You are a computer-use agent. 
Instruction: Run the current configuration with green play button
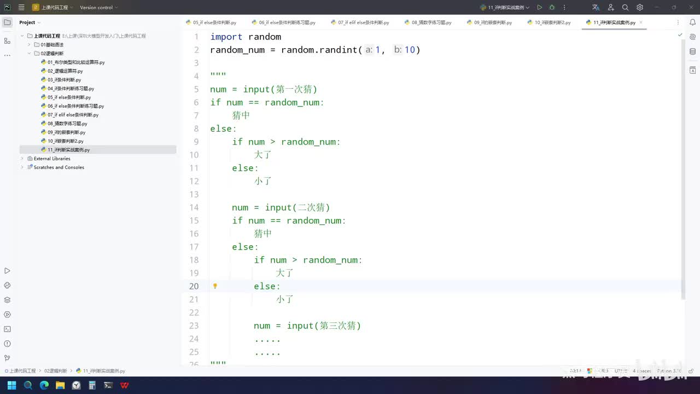539,8
